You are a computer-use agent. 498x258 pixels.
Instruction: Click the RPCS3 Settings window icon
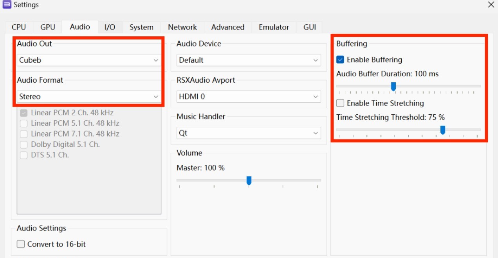click(x=7, y=5)
